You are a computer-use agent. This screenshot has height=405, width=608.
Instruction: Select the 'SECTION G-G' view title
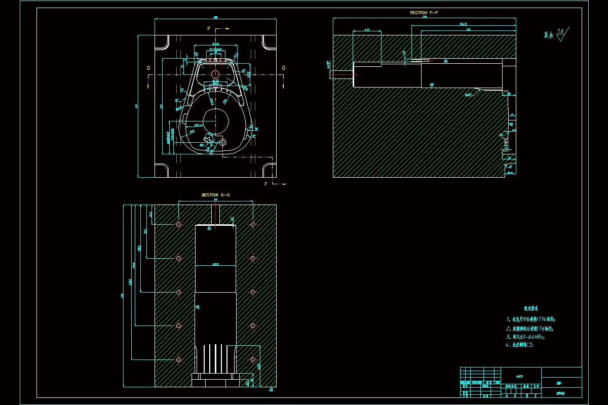pos(216,195)
